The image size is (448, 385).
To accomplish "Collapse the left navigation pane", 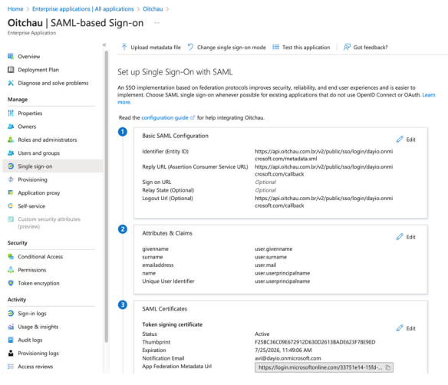I will (x=104, y=44).
